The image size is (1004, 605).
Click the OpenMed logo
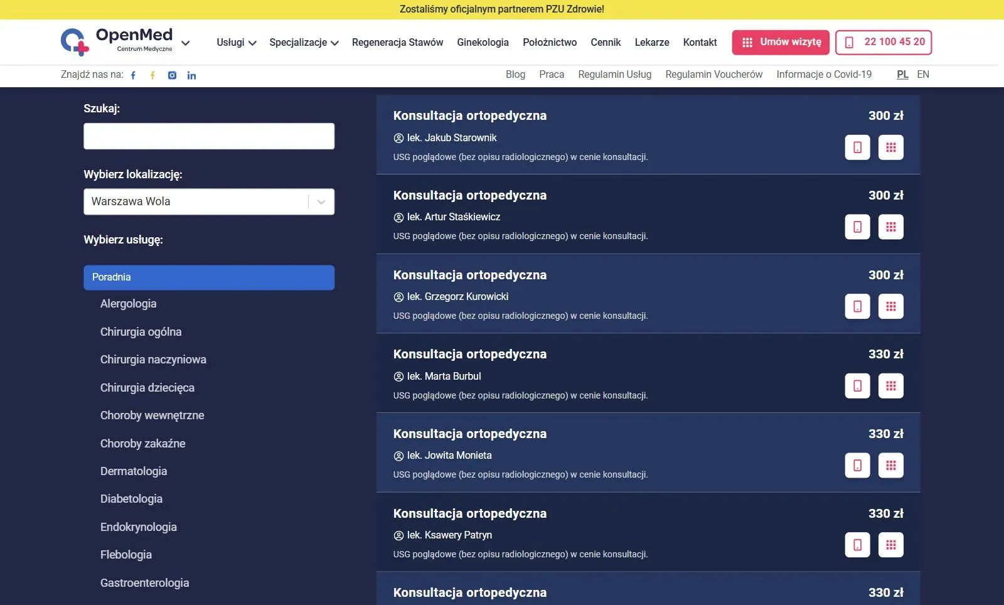pyautogui.click(x=116, y=41)
